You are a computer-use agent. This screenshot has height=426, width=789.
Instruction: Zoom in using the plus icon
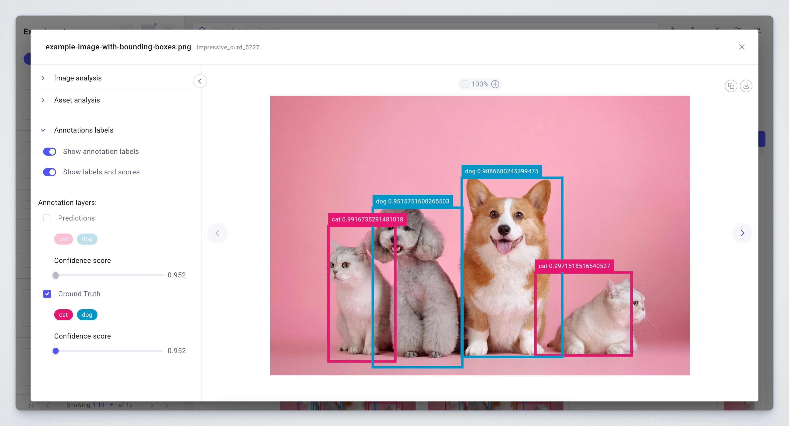pyautogui.click(x=495, y=84)
